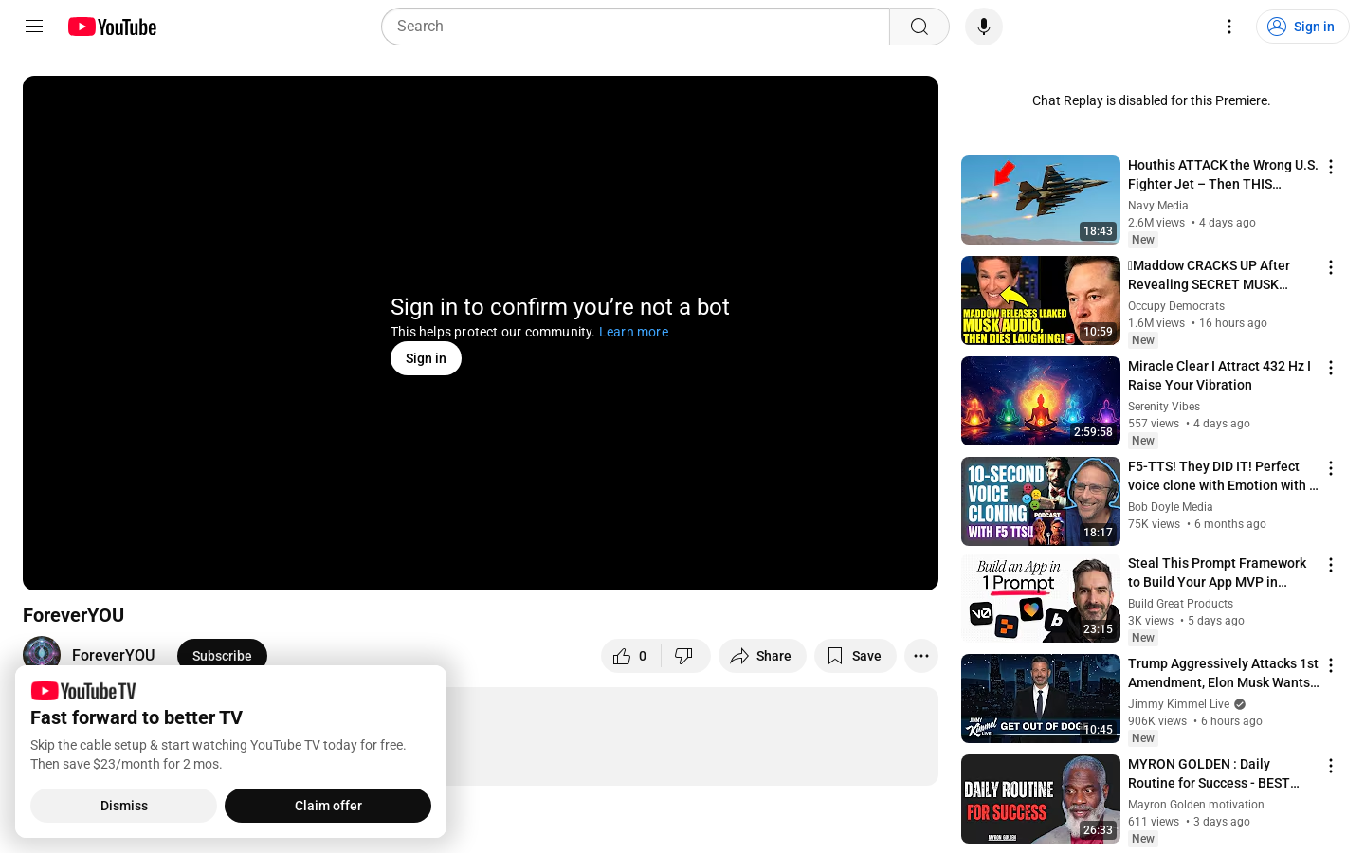Click Build Great Products channel name
This screenshot has width=1365, height=853.
pos(1180,604)
